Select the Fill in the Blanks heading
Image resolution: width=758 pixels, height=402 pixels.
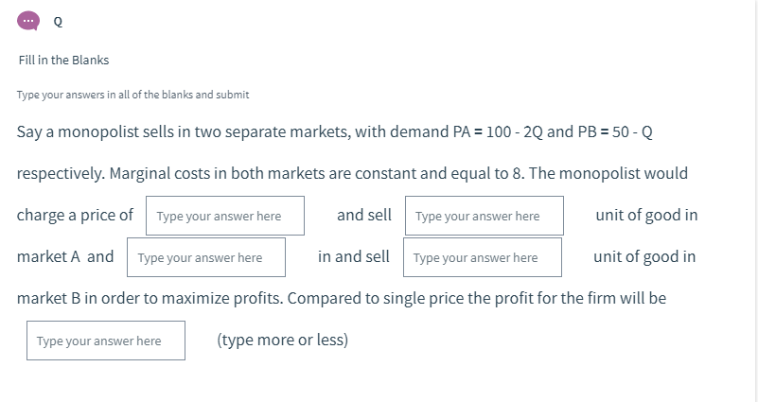click(63, 60)
